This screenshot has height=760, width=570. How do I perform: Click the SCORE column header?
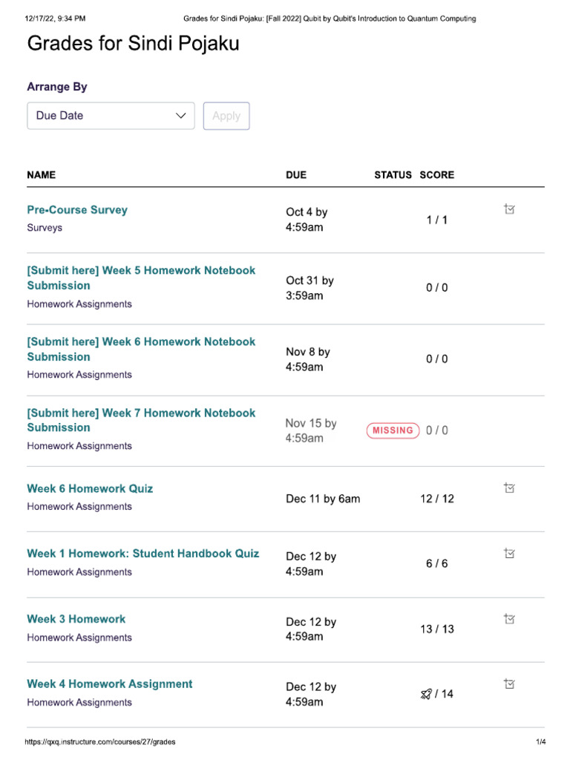coord(436,175)
